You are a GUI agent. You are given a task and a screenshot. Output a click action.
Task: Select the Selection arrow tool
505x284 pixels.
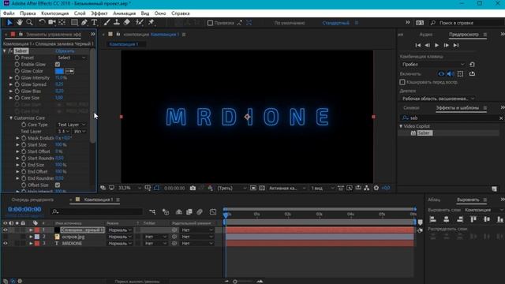click(x=9, y=23)
